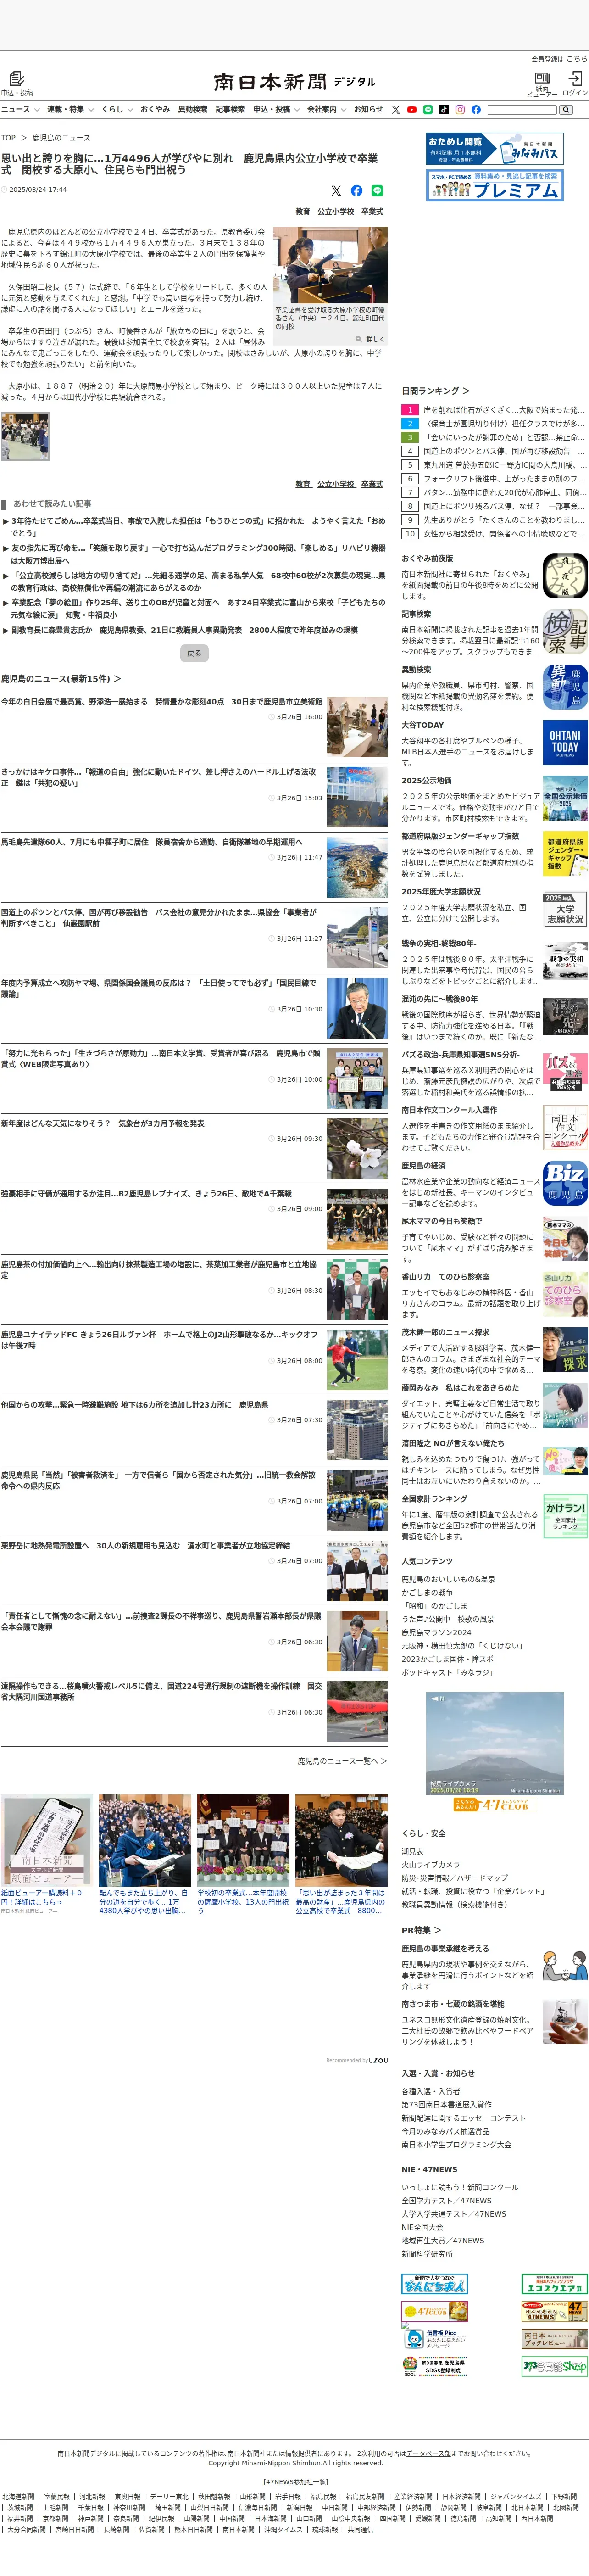Open お知らせ menu item

coord(368,110)
